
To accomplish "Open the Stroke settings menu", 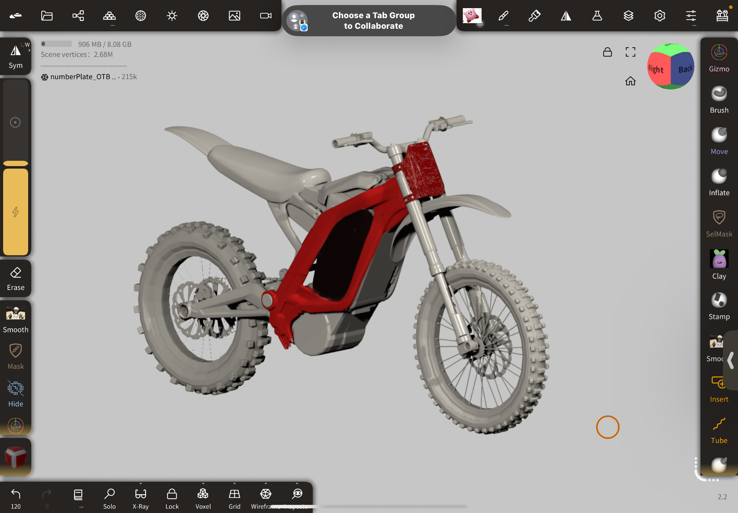I will click(503, 15).
